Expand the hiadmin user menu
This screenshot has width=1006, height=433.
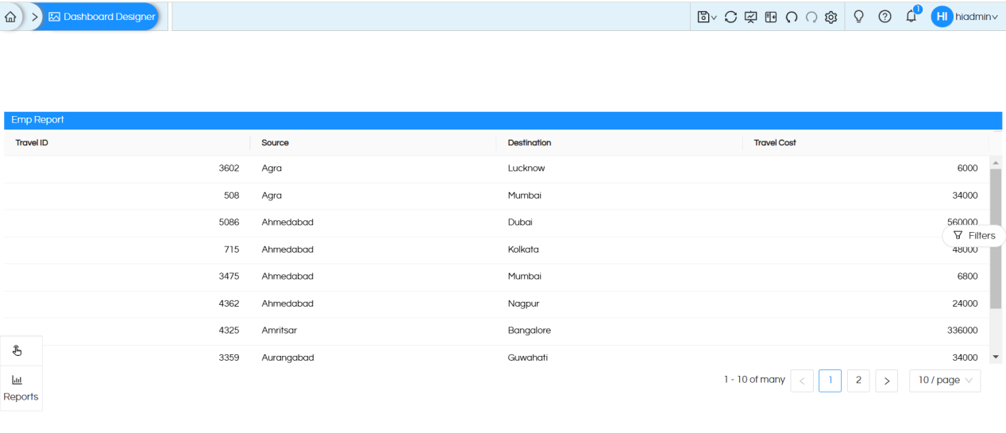pyautogui.click(x=977, y=17)
